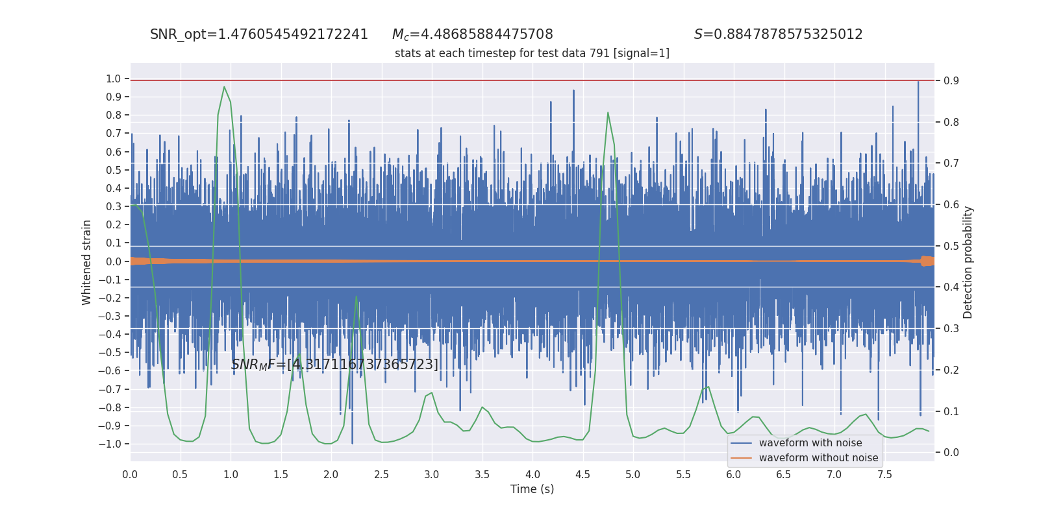This screenshot has height=519, width=1039.
Task: Click the left y-axis tick label −1.0
Action: pyautogui.click(x=110, y=444)
